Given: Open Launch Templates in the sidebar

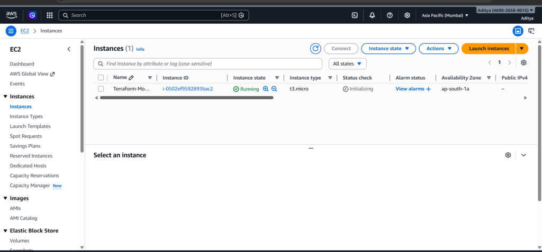Looking at the screenshot, I should [30, 126].
